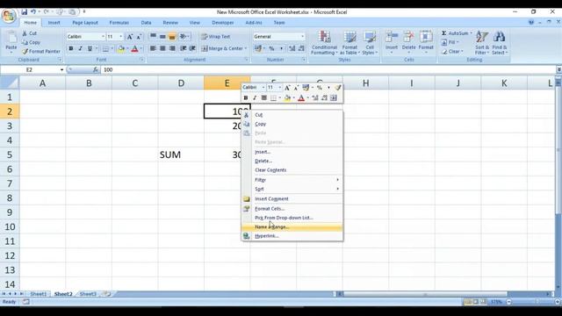Open Cell Styles gallery
The image size is (562, 316).
pyautogui.click(x=370, y=43)
